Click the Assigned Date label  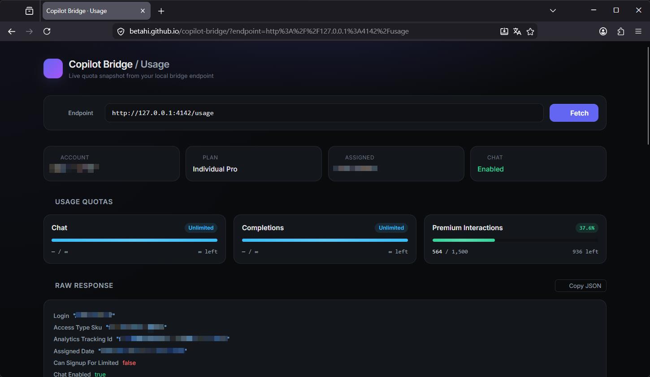click(74, 351)
